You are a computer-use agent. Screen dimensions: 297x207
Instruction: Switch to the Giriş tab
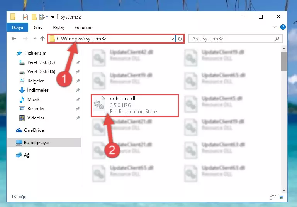(38, 27)
